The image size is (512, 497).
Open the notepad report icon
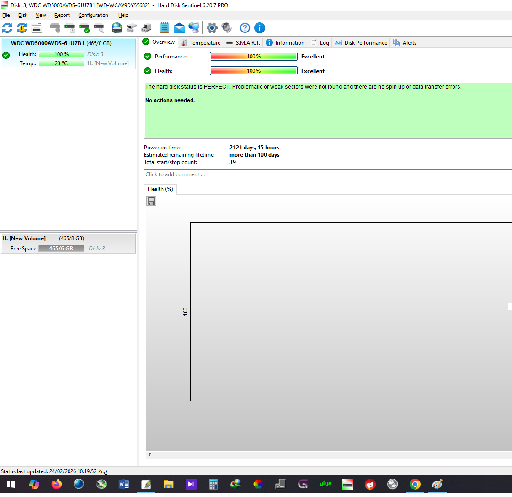click(x=165, y=28)
